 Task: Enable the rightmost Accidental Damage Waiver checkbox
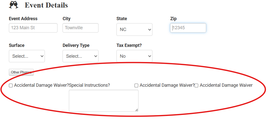(196, 85)
